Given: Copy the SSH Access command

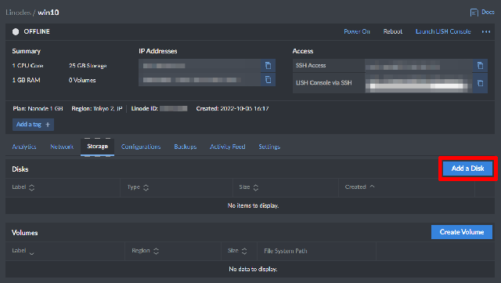Looking at the screenshot, I should (480, 66).
